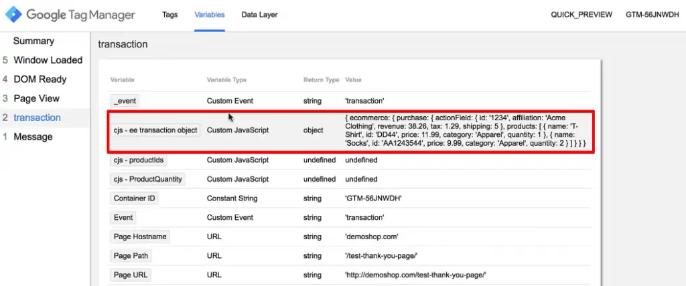Click the cjs - ProductQuantity variable chip
686x286 pixels.
[147, 179]
